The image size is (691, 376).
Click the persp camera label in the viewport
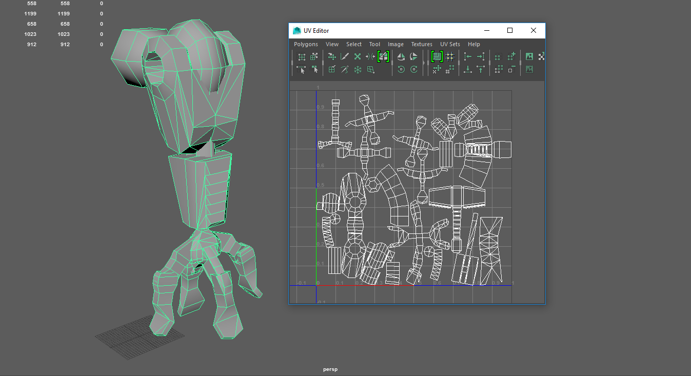pos(330,369)
